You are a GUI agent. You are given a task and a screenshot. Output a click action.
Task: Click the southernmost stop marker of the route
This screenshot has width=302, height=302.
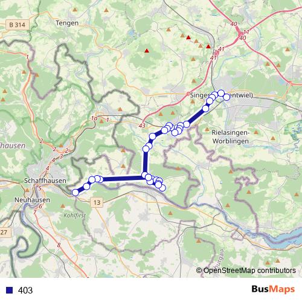click(162, 188)
